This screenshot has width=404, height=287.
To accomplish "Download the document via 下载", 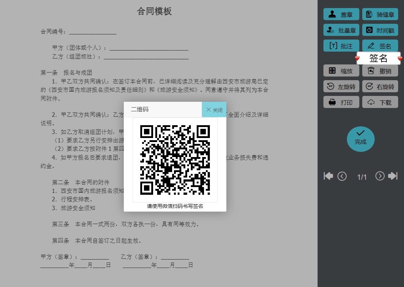I will tap(380, 102).
